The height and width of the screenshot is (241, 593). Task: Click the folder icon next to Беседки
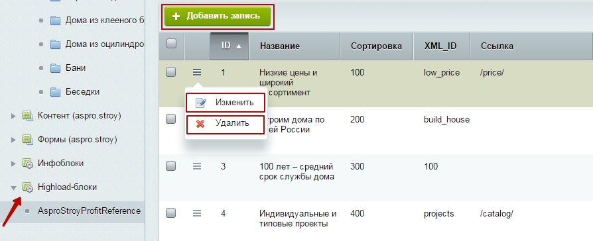click(x=56, y=92)
